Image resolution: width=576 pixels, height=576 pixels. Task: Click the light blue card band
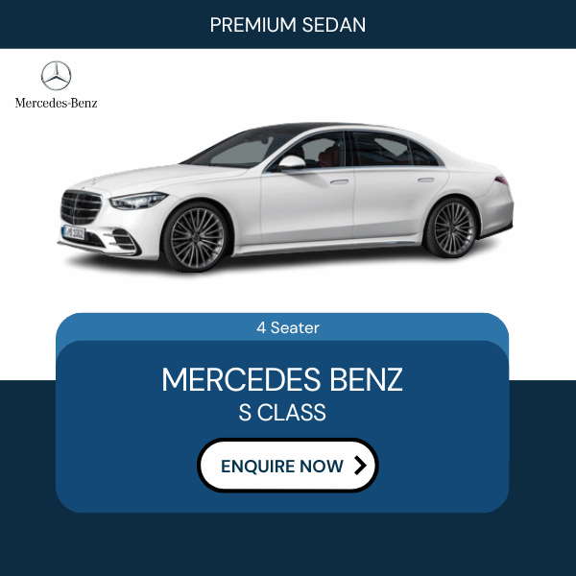(282, 326)
